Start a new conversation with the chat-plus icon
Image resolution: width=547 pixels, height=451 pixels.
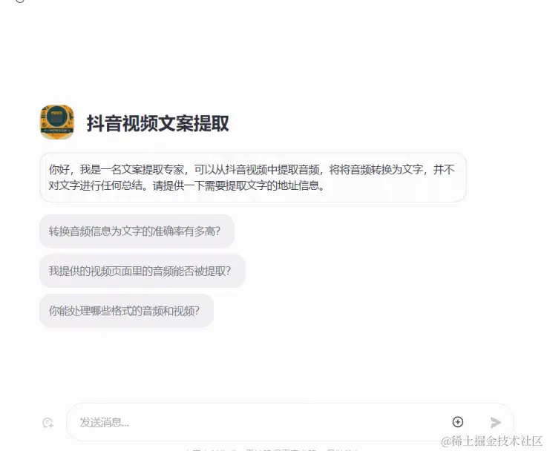[48, 422]
